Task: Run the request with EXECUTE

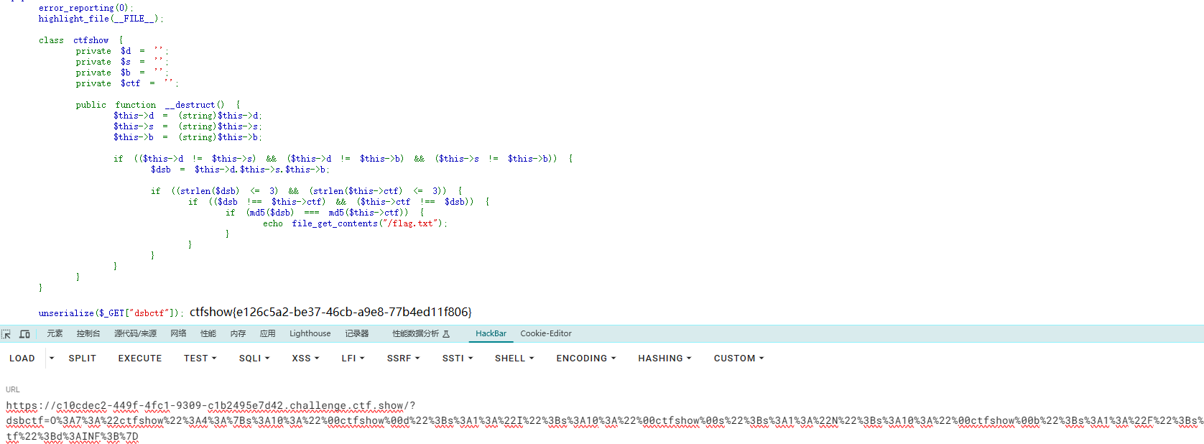Action: (139, 359)
